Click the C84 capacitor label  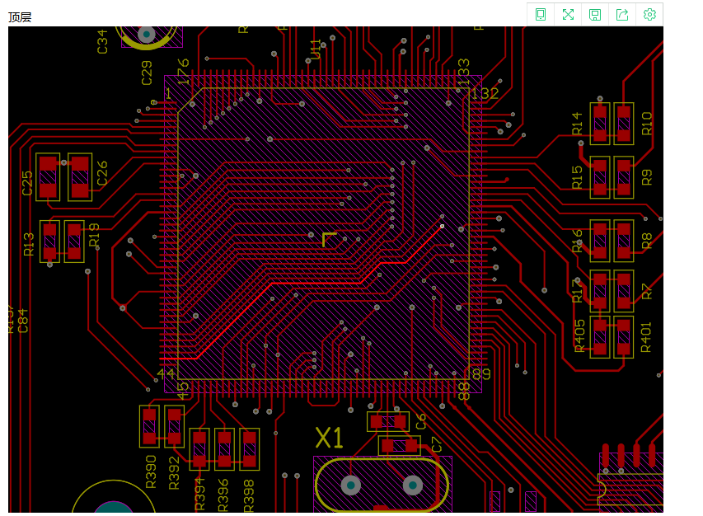[23, 321]
